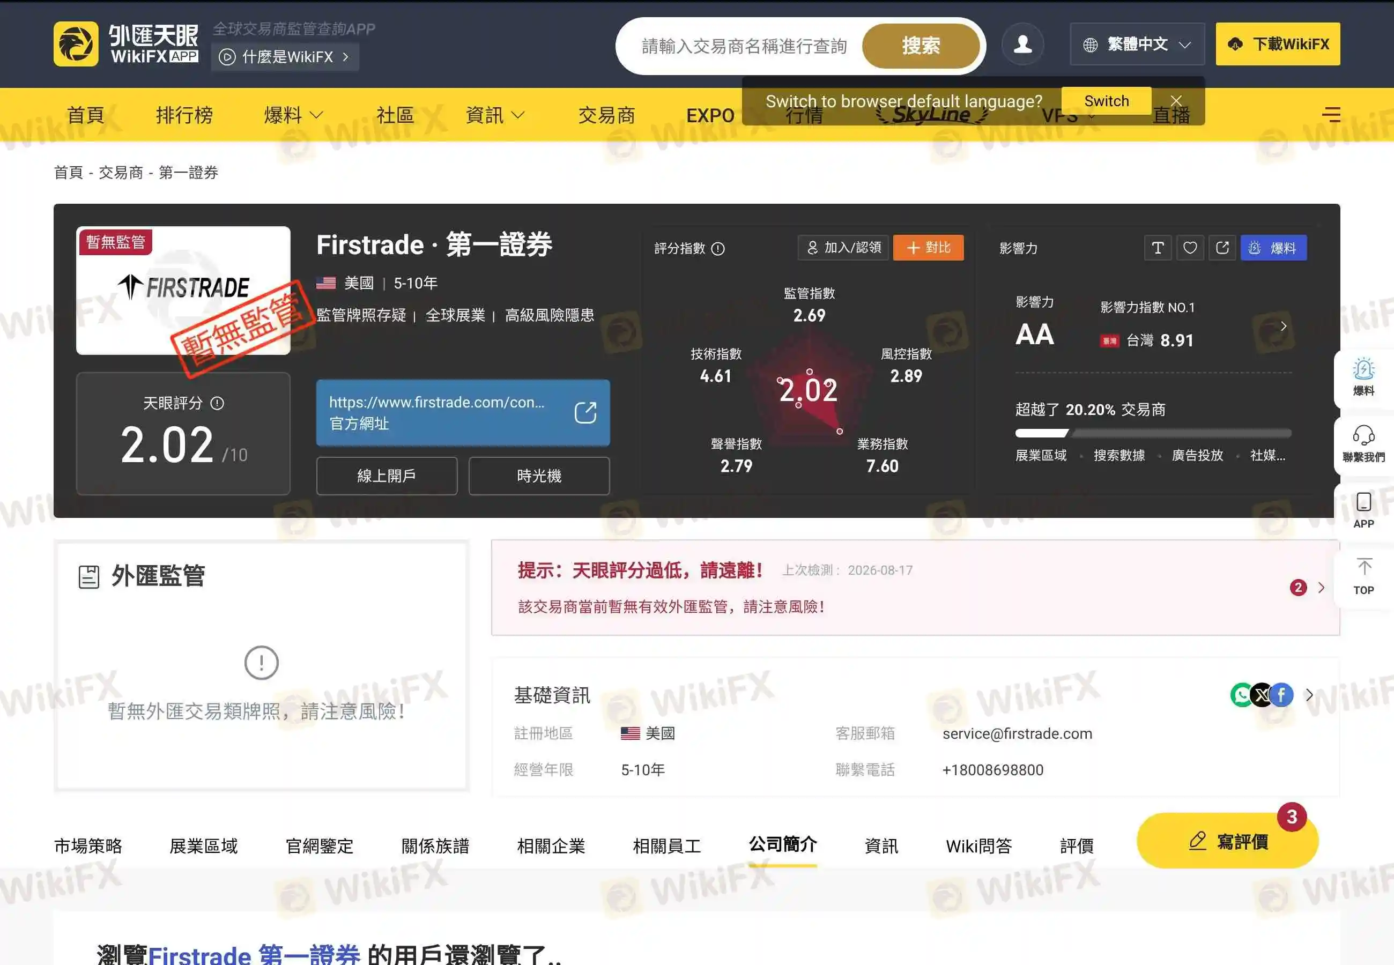Switch to the 官網鑒定 tab
This screenshot has height=965, width=1394.
click(x=320, y=846)
